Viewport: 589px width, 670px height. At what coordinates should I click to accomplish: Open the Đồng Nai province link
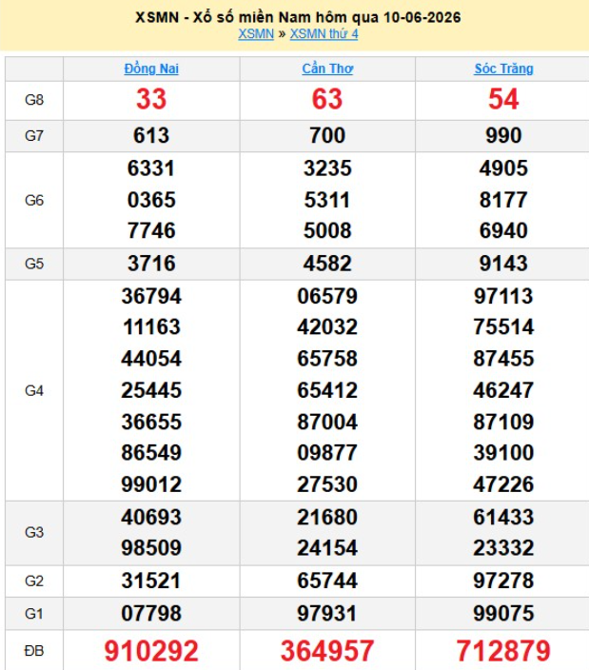pyautogui.click(x=151, y=69)
